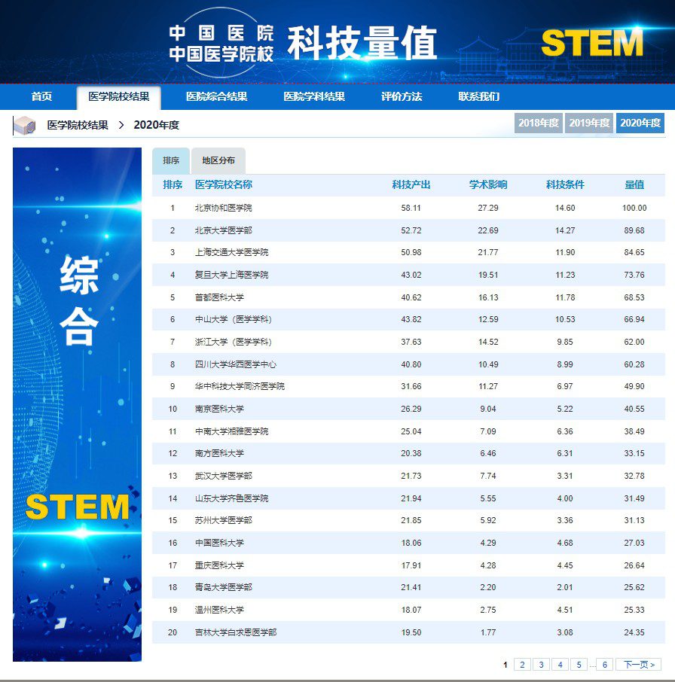Click the book icon beside 医学院校结果 breadcrumb
The image size is (675, 682).
tap(24, 126)
